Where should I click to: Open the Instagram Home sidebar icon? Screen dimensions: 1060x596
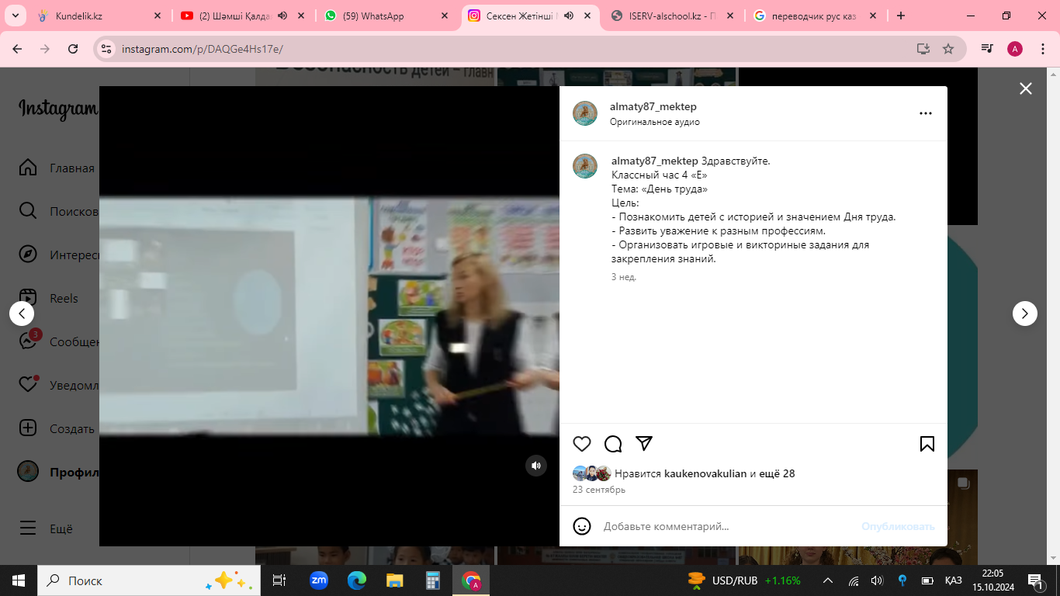pyautogui.click(x=28, y=168)
